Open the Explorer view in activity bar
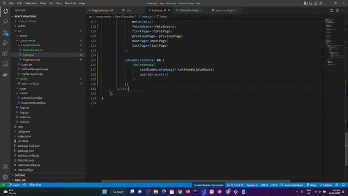 (x=5, y=11)
